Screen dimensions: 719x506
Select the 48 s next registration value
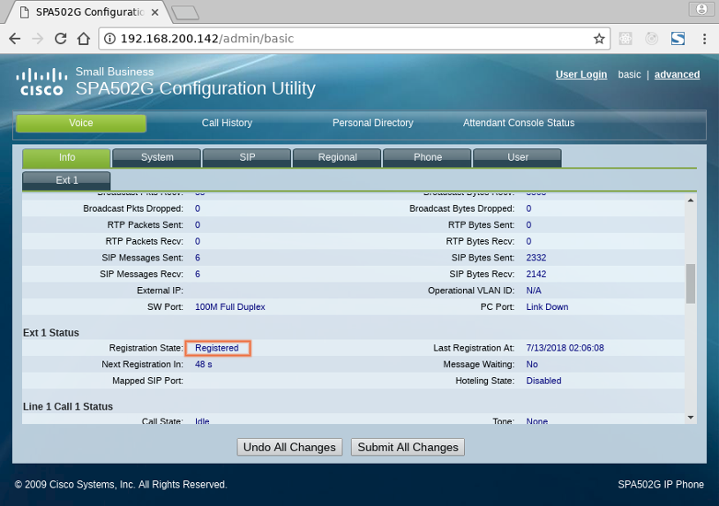coord(204,365)
